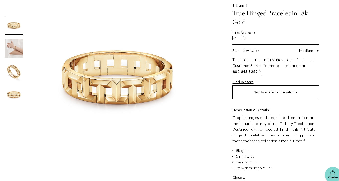Add bracelet to wishlist with heart icon
339x181 pixels.
[x=244, y=38]
